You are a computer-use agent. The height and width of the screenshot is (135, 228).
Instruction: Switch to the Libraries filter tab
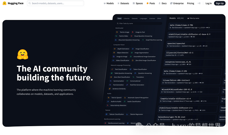point(126,19)
